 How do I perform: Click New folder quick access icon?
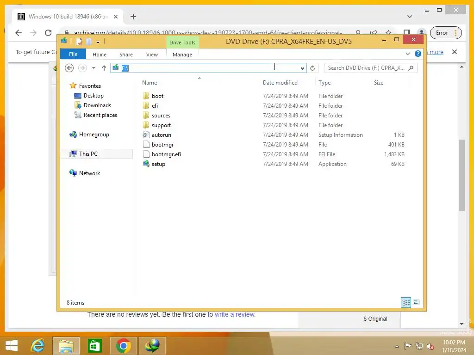point(89,41)
